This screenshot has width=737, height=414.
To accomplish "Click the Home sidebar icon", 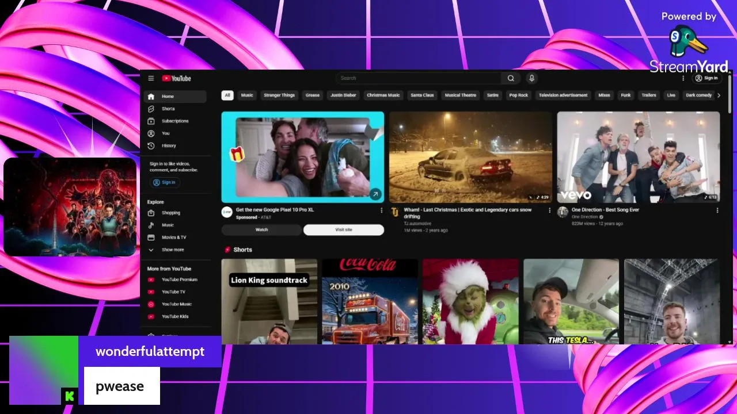I will (151, 97).
